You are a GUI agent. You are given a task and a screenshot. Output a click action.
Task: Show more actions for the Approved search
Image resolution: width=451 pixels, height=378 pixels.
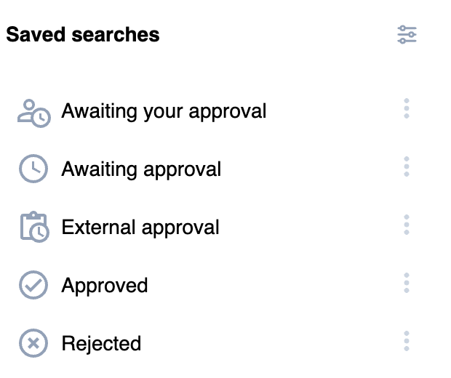tap(407, 283)
